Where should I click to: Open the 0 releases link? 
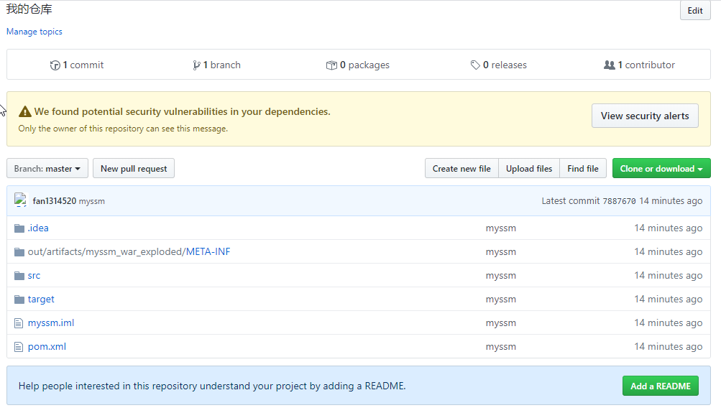(x=498, y=65)
